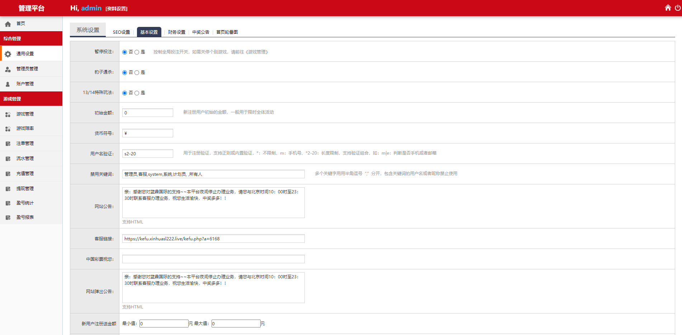Select 是 radio for 13/14特殊玩法
The image size is (682, 335).
click(137, 93)
